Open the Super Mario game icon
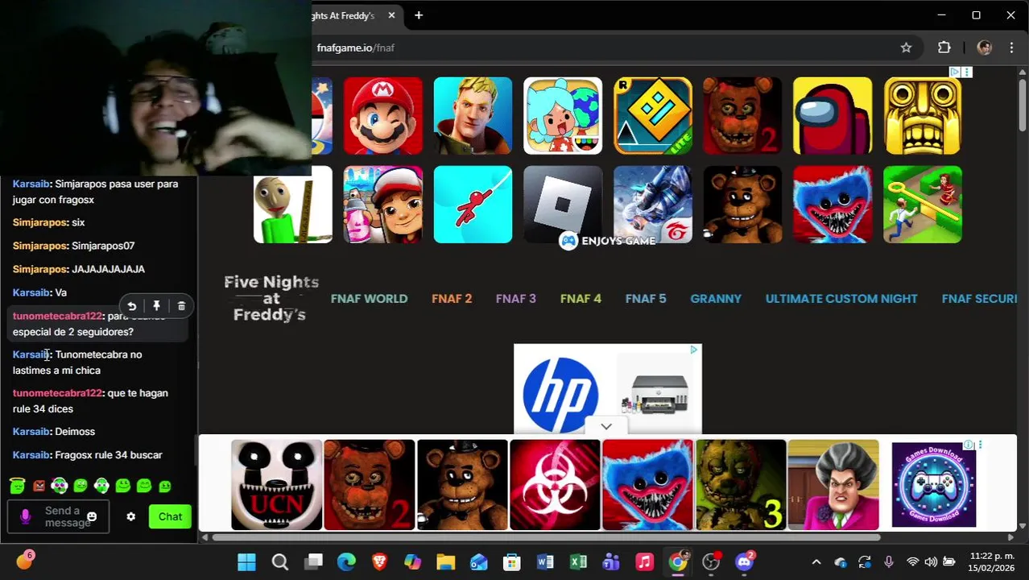 click(x=382, y=116)
